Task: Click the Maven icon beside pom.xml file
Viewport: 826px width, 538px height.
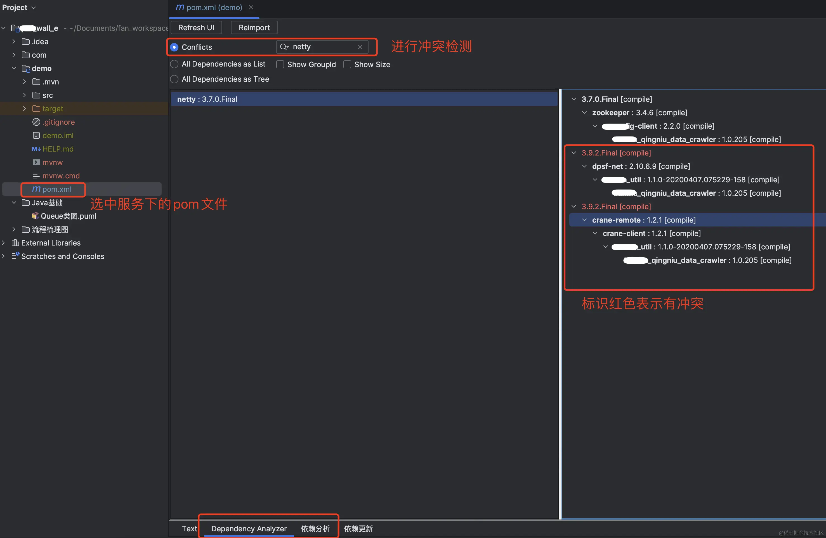Action: [36, 189]
